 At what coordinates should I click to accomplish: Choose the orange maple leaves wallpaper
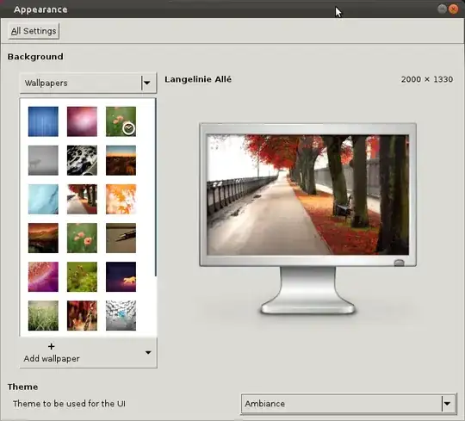(121, 199)
